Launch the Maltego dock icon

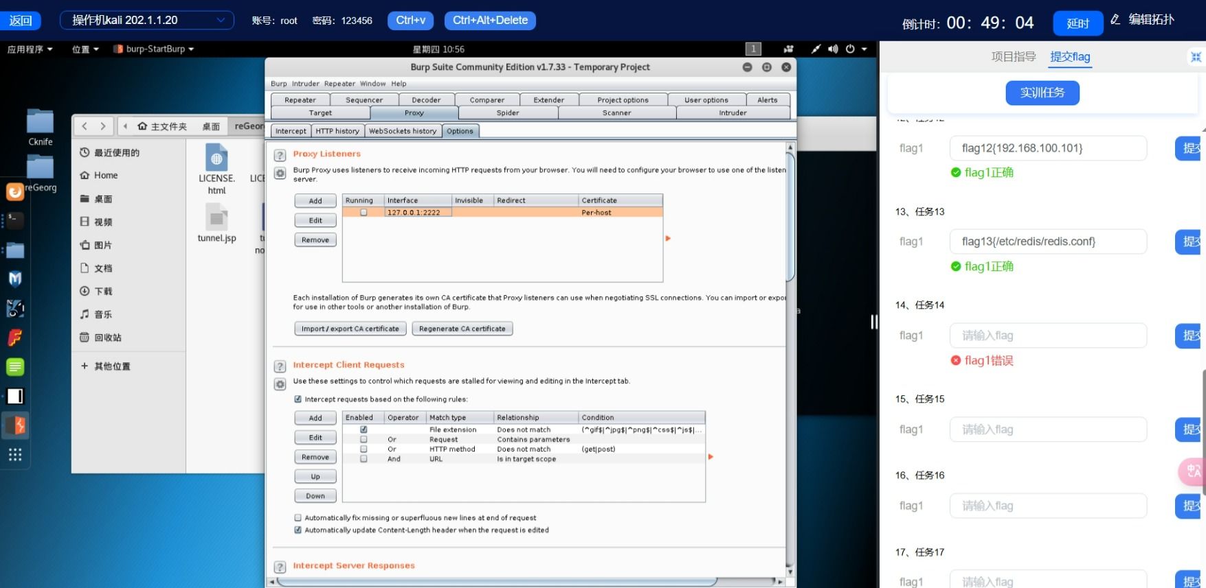(15, 279)
